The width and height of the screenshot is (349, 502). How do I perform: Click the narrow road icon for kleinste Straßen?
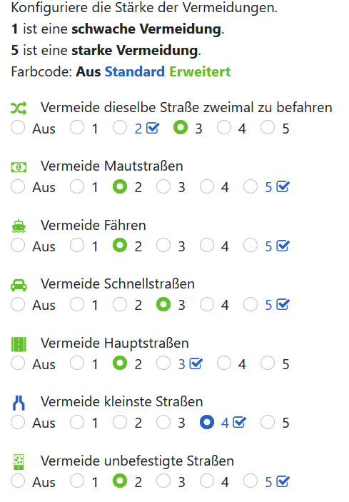click(19, 403)
